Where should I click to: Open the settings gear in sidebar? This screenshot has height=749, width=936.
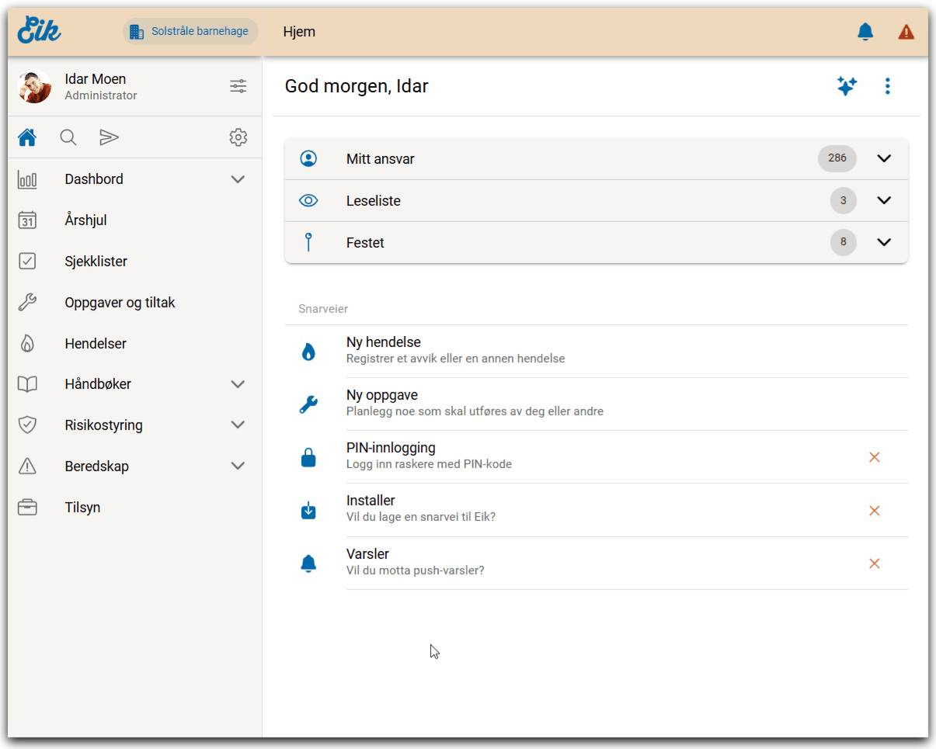pyautogui.click(x=238, y=137)
